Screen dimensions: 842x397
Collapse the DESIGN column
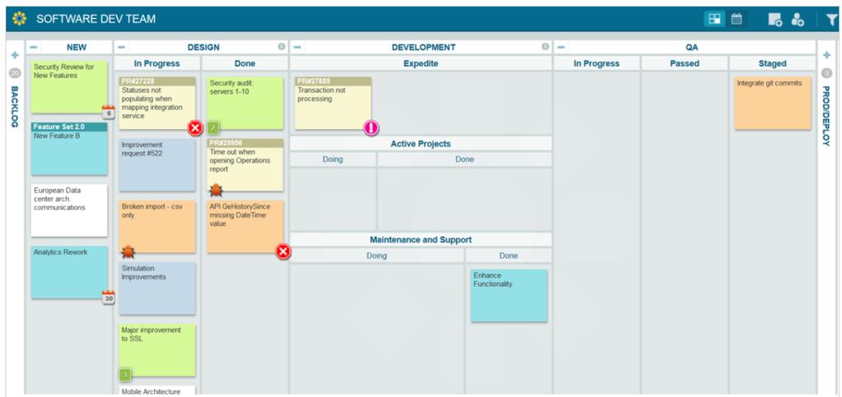[x=121, y=47]
